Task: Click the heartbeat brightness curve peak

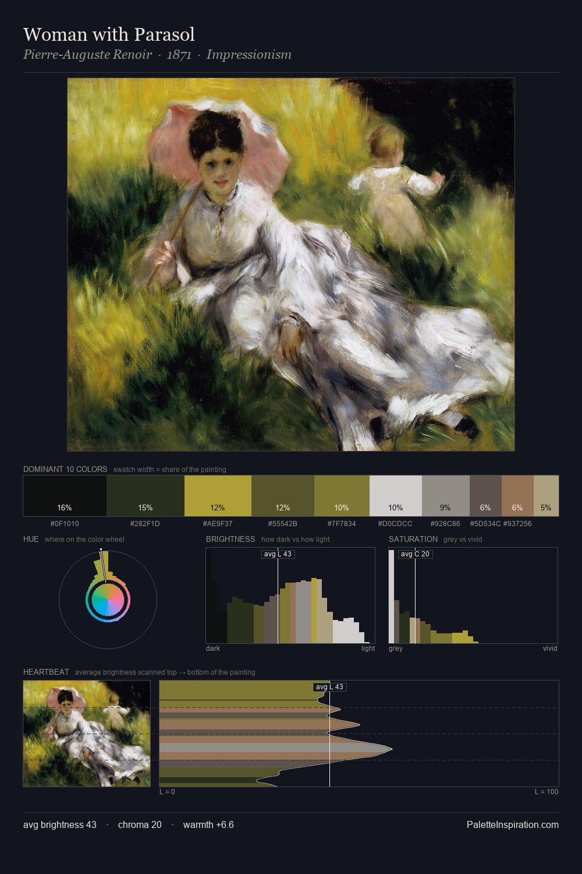Action: click(x=391, y=748)
